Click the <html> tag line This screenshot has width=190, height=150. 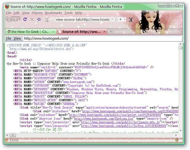pyautogui.click(x=12, y=53)
